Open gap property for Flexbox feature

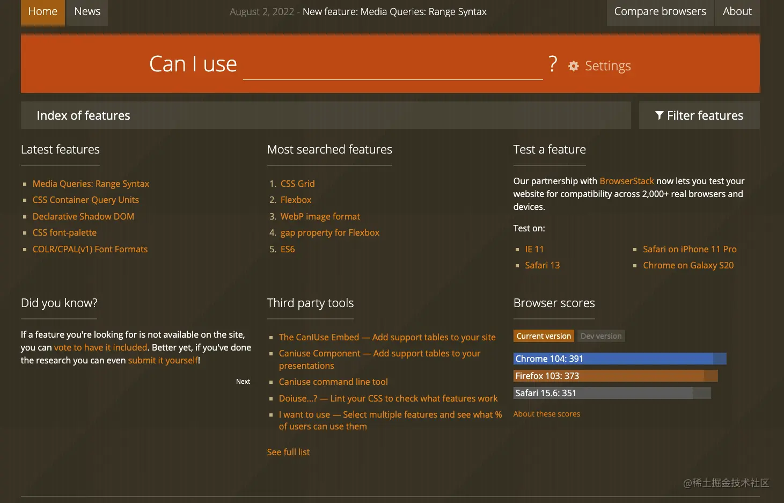tap(330, 232)
